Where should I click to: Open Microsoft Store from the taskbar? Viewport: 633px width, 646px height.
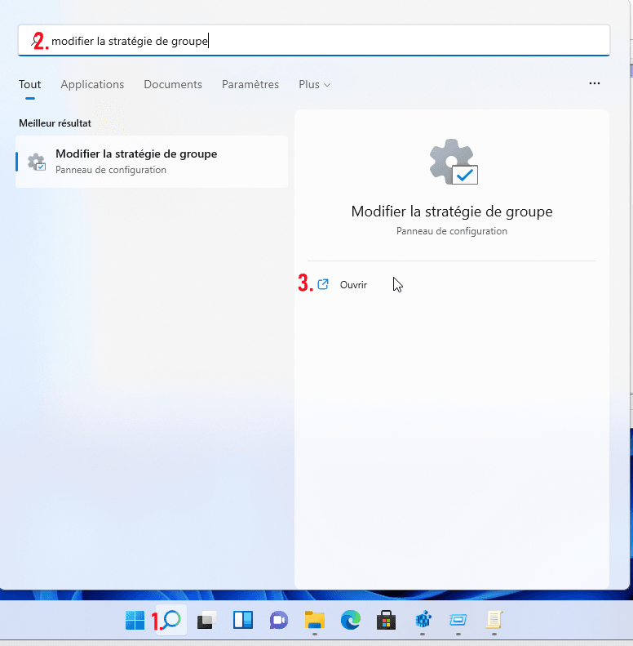387,620
